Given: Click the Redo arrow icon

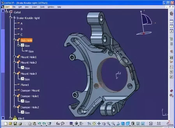Looking at the screenshot, I should pyautogui.click(x=44, y=124).
